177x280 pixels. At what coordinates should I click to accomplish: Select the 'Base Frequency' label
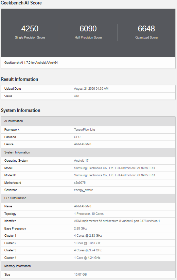(15, 229)
